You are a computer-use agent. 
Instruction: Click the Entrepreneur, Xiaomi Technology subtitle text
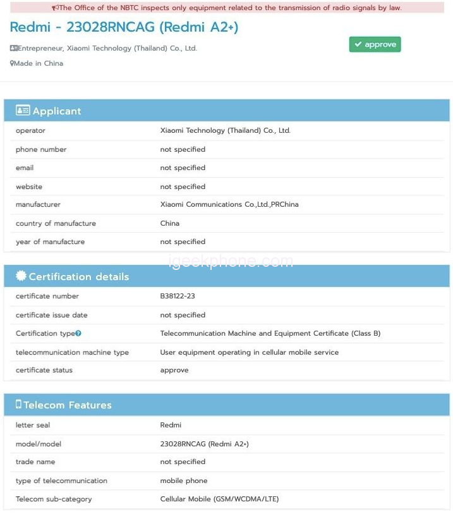[107, 48]
